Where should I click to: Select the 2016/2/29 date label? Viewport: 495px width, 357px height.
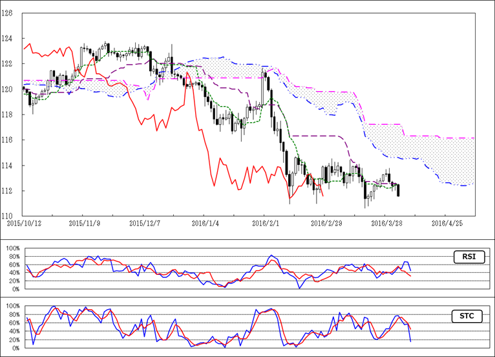pos(325,223)
